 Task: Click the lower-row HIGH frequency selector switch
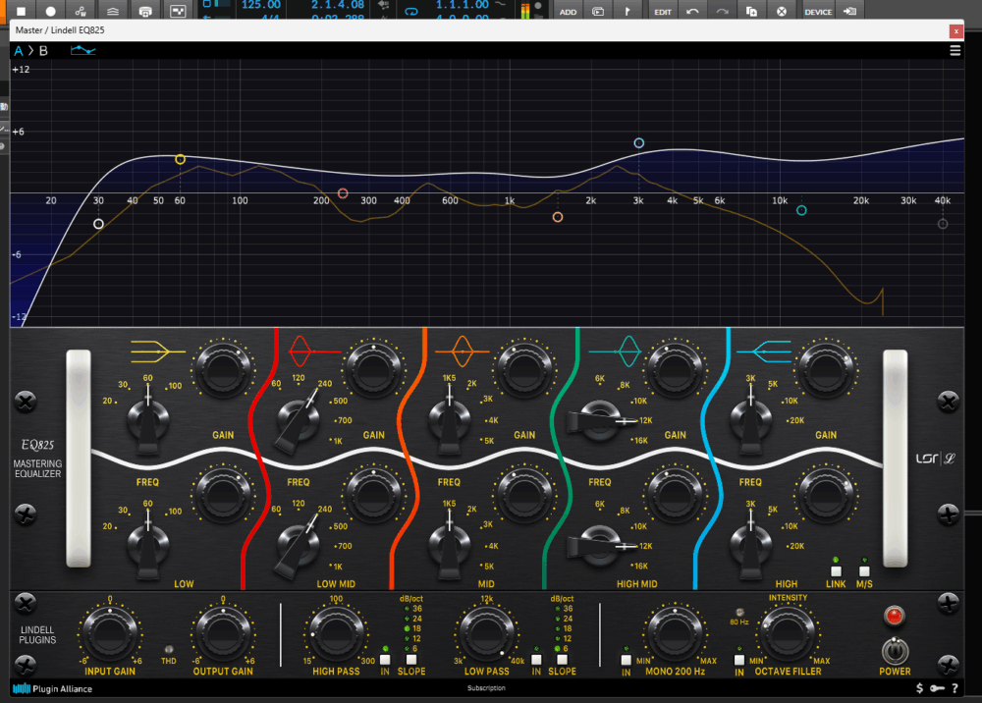click(x=750, y=543)
